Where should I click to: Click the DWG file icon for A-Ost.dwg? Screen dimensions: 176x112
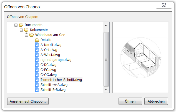tap(37, 50)
